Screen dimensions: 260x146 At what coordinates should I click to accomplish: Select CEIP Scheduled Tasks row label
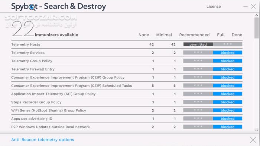[x=71, y=86]
